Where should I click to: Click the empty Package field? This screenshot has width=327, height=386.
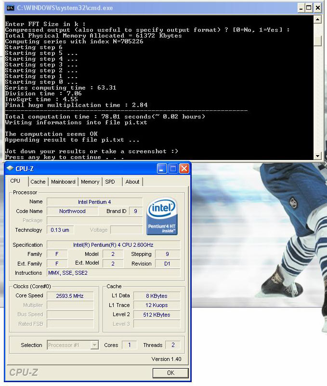click(94, 220)
